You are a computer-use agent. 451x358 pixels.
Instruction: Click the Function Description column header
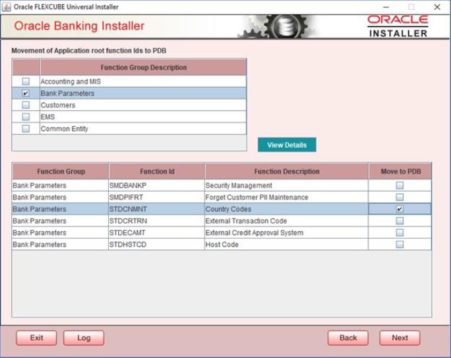[x=287, y=171]
